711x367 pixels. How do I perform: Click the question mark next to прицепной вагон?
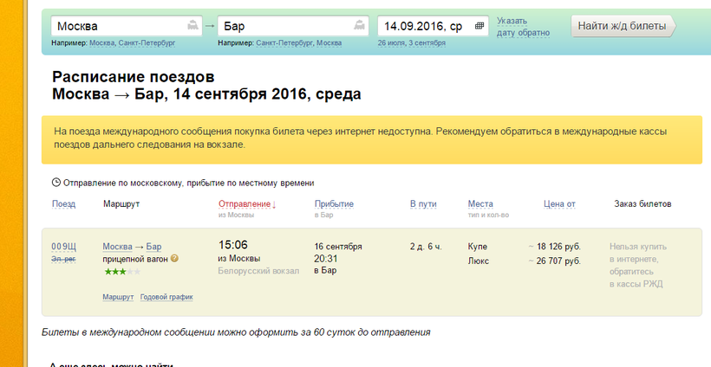(174, 258)
